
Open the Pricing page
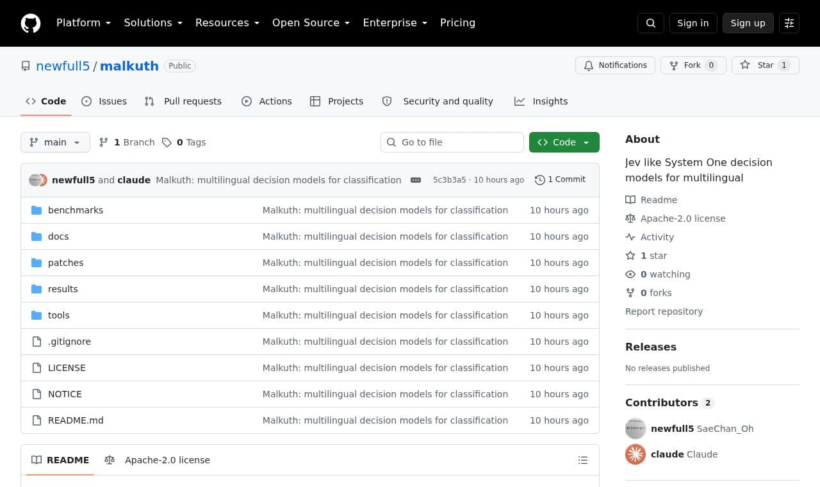pyautogui.click(x=457, y=23)
